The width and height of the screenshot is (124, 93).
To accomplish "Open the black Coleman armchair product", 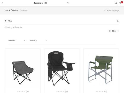I will tap(61, 68).
